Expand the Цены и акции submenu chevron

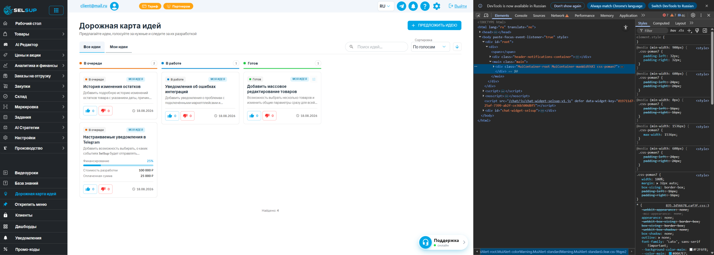click(63, 55)
